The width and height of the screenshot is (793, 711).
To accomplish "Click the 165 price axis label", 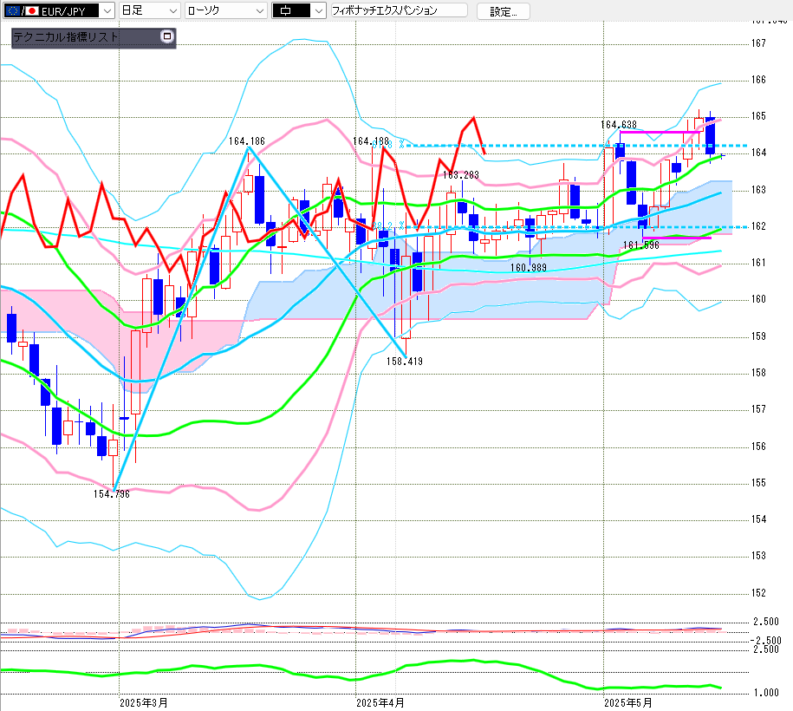I will point(758,116).
